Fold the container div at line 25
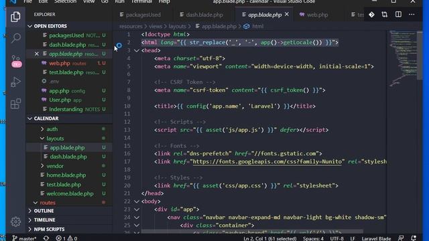The width and height of the screenshot is (429, 241). (x=136, y=226)
